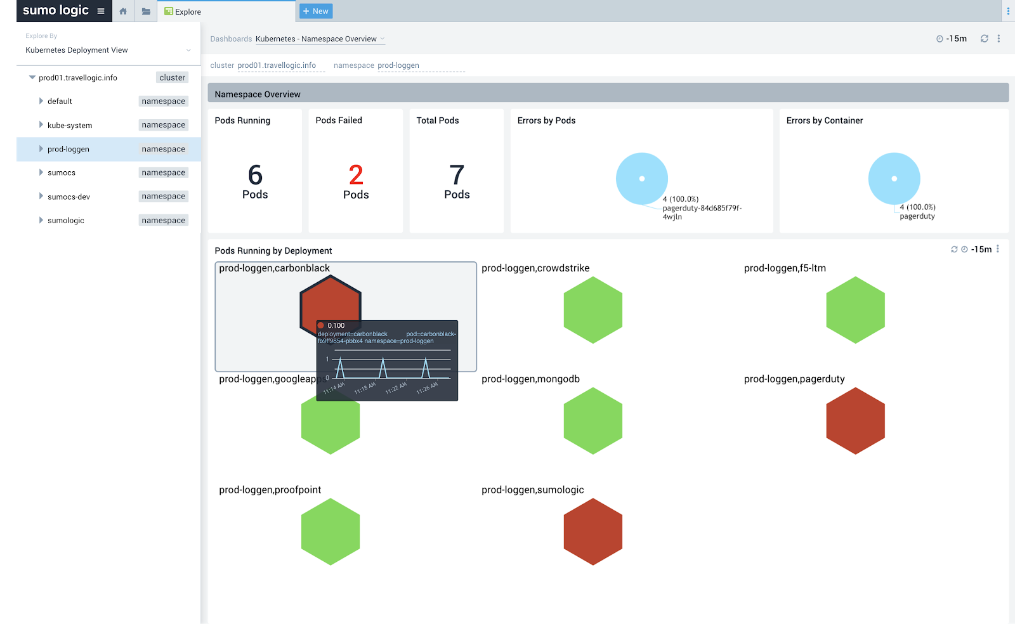
Task: Click the green f5-ltm hexagon
Action: point(856,310)
